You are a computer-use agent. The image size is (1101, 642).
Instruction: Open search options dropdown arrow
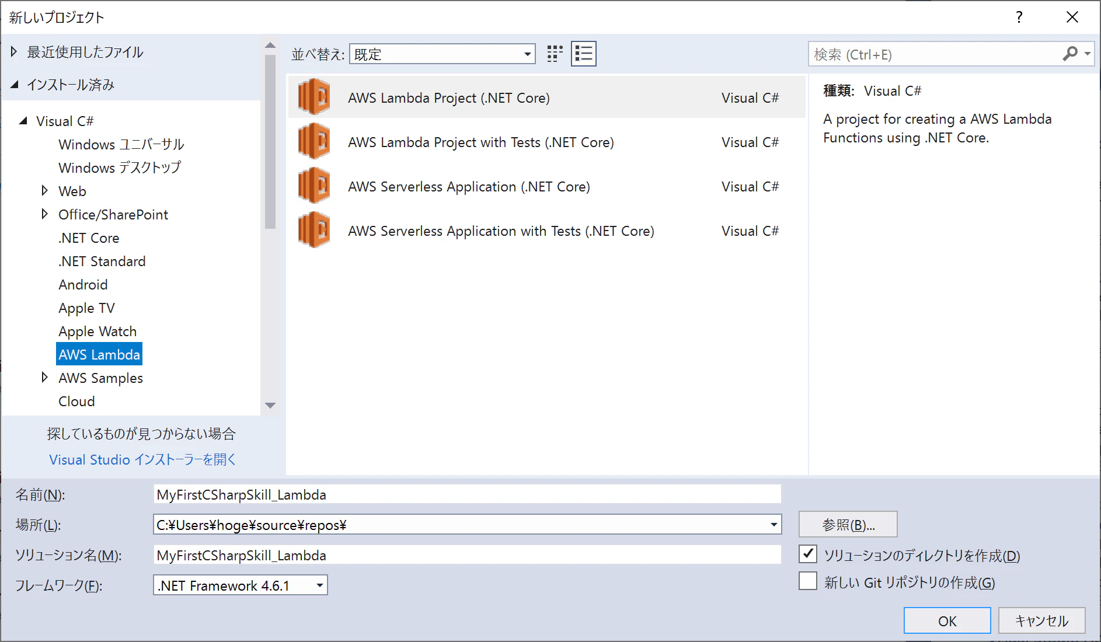click(x=1087, y=54)
